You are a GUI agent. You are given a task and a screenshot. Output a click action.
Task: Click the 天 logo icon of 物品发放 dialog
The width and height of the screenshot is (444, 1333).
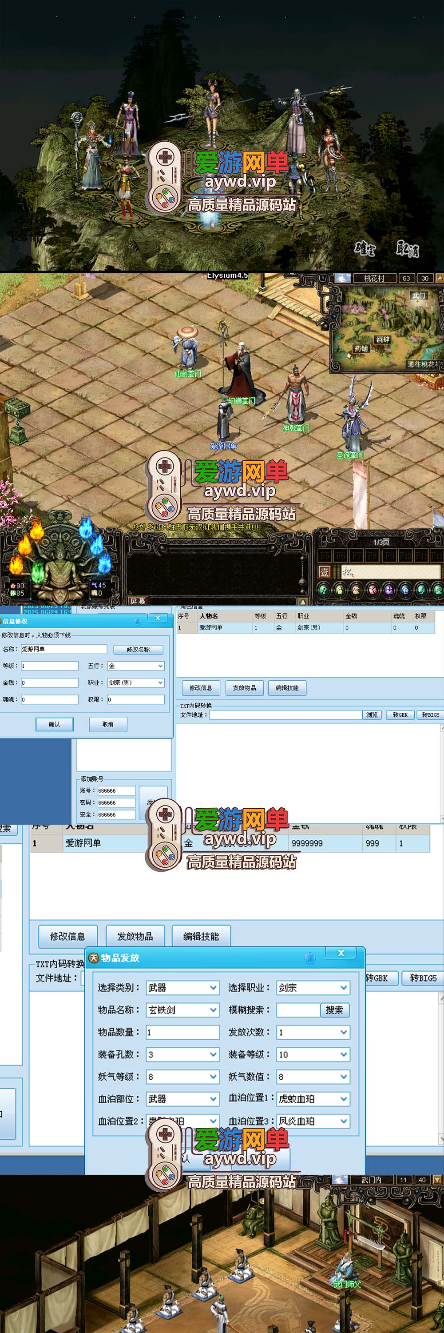coord(94,958)
